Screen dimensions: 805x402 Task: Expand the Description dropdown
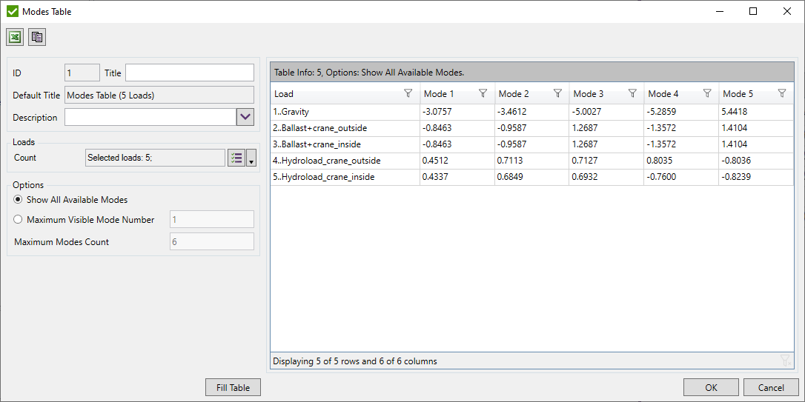click(245, 117)
